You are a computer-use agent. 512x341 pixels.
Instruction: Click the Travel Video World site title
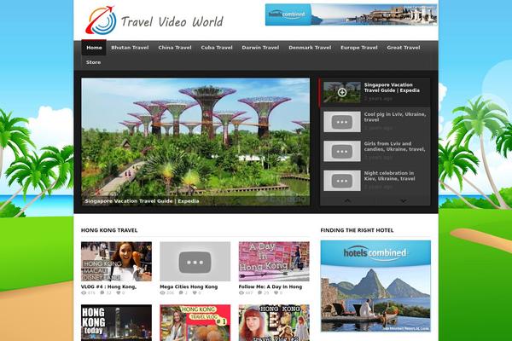coord(172,22)
